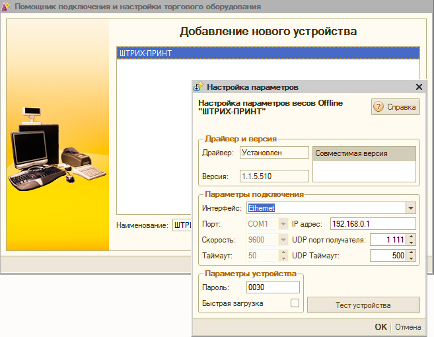Viewport: 434px width, 337px height.
Task: Expand the Интерфейс dropdown arrow
Action: click(x=411, y=208)
